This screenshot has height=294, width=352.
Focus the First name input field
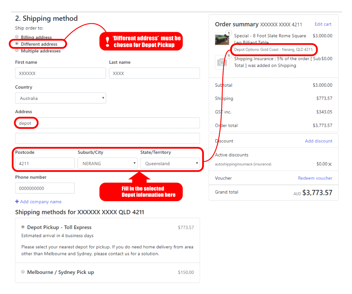pyautogui.click(x=60, y=73)
